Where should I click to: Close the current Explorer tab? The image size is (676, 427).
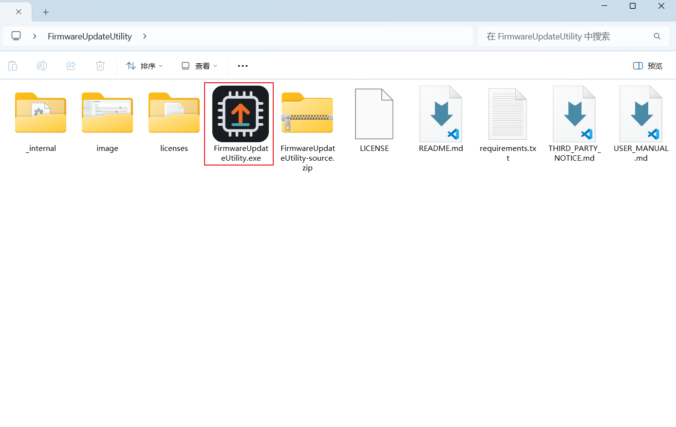pos(19,12)
